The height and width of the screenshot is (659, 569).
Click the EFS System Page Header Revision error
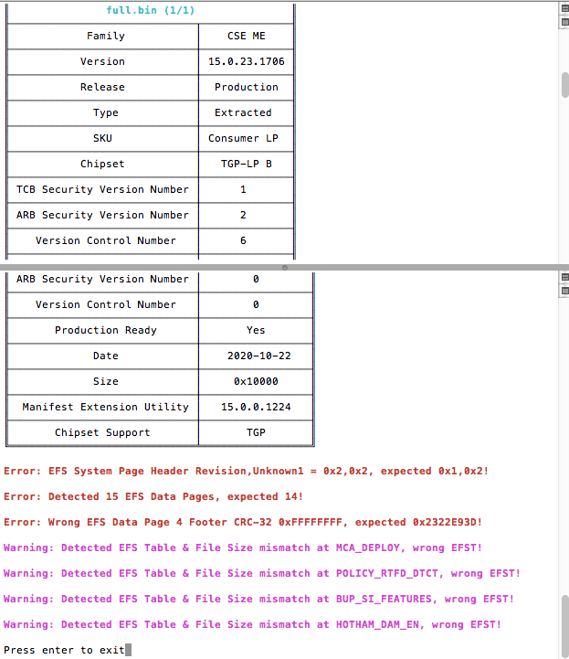click(x=246, y=471)
